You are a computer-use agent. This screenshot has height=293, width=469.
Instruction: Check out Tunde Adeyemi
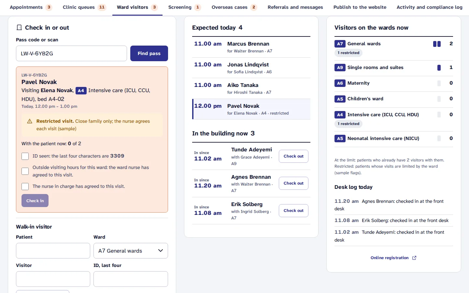[x=293, y=156]
